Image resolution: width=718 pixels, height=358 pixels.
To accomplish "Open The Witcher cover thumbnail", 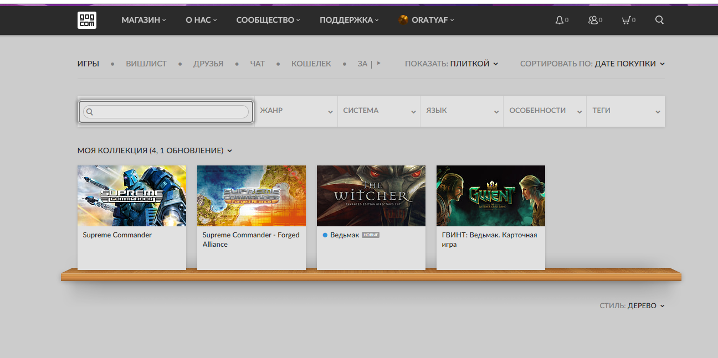I will click(371, 196).
